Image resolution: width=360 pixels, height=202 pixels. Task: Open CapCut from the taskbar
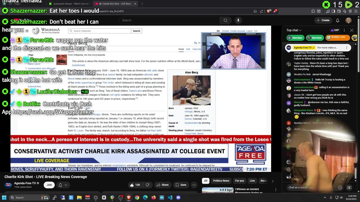coord(104,198)
